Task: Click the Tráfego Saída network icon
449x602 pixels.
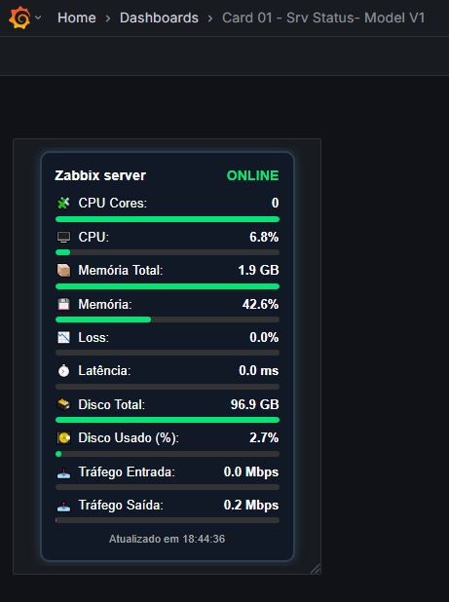Action: pyautogui.click(x=63, y=507)
